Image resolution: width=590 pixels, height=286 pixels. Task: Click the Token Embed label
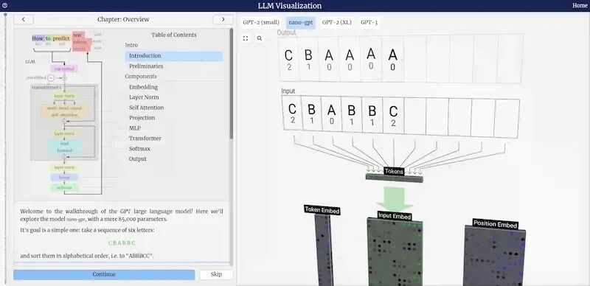click(x=322, y=210)
